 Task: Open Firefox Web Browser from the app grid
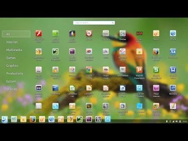click(x=156, y=52)
